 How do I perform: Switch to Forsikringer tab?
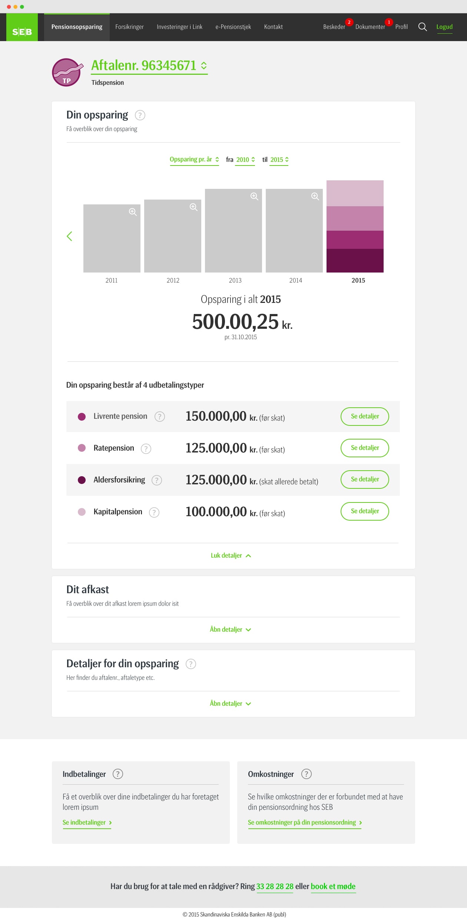[129, 27]
